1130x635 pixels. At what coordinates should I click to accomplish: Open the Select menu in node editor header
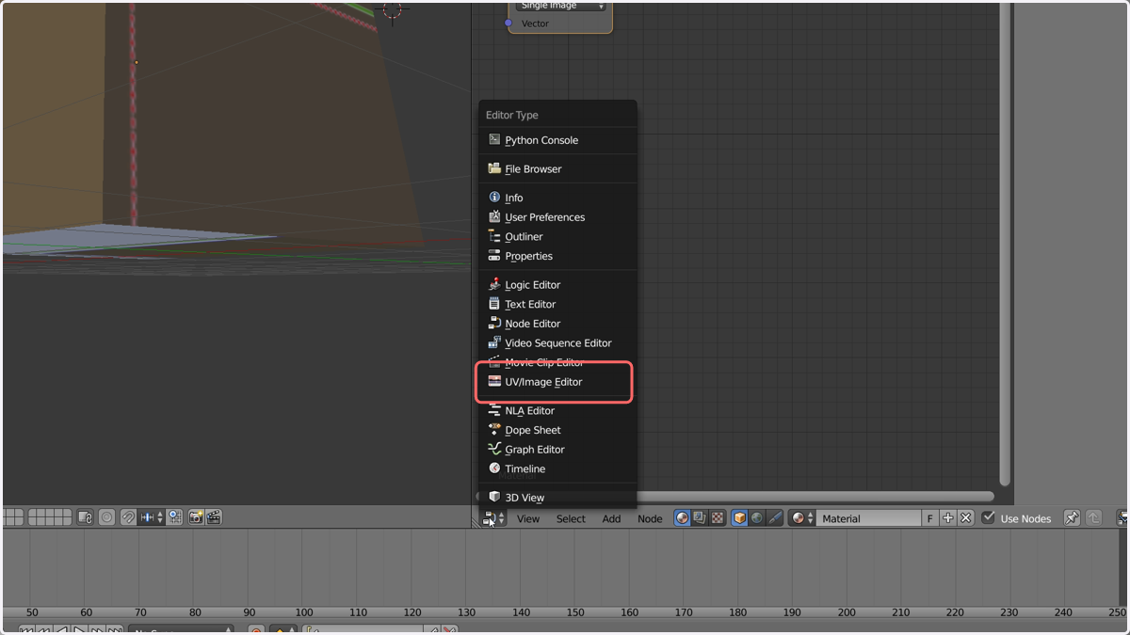(571, 518)
